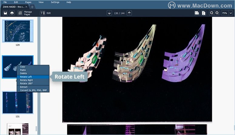Open the View menu
This screenshot has width=235, height=135.
point(41,2)
